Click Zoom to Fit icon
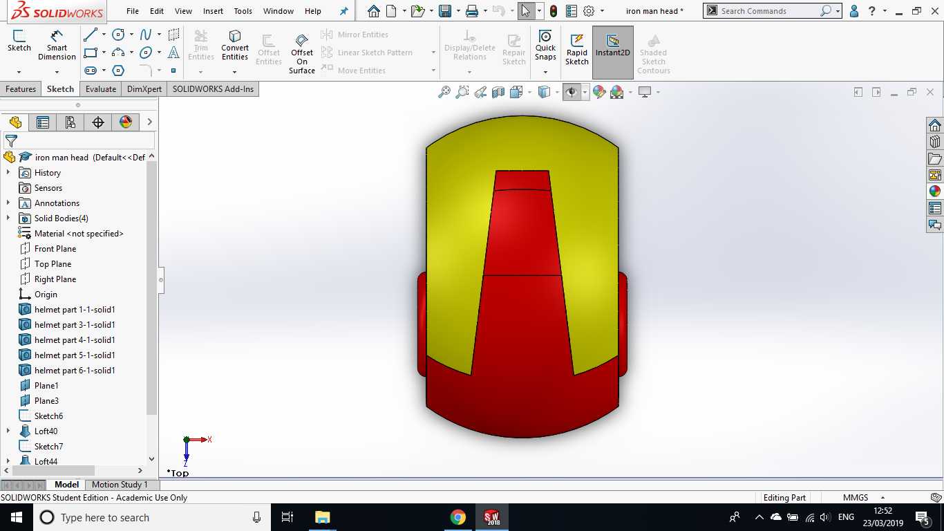The width and height of the screenshot is (944, 531). pos(444,92)
